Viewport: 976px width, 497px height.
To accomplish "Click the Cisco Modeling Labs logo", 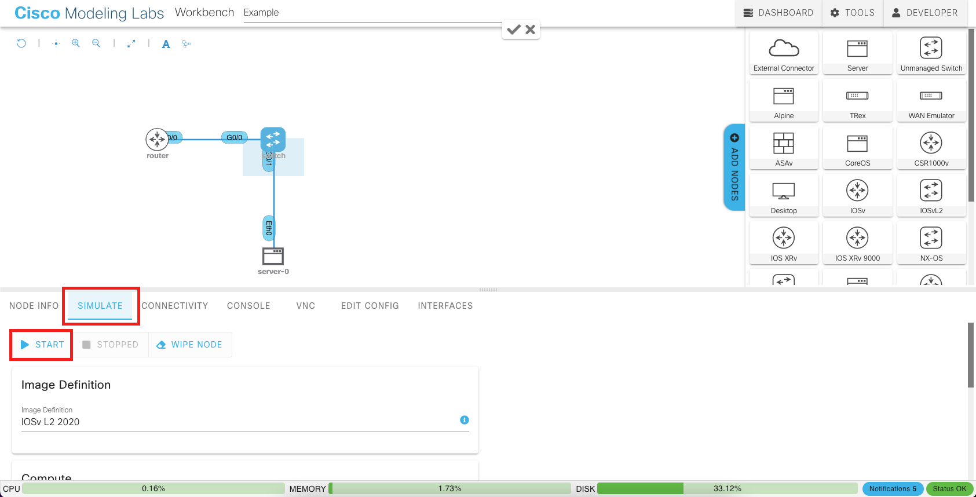I will click(89, 13).
